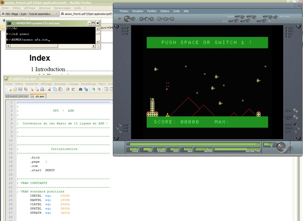Open Marque-pages menu in Firefox
303x221 pixels.
62,8
